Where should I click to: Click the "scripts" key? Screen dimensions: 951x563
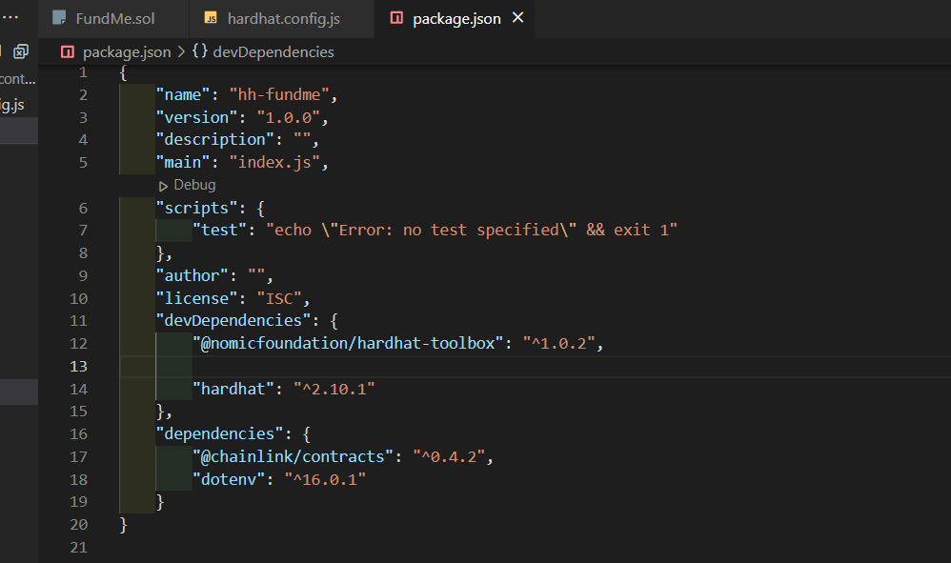(x=196, y=208)
